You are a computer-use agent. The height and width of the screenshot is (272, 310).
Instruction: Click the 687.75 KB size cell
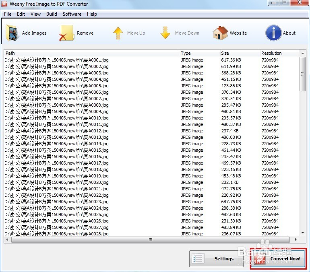231,202
